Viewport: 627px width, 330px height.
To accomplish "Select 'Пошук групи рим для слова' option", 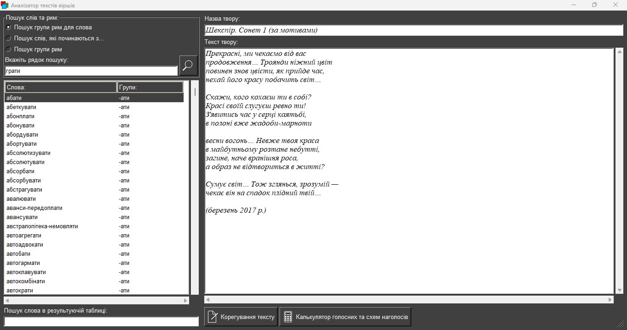I will tap(49, 27).
